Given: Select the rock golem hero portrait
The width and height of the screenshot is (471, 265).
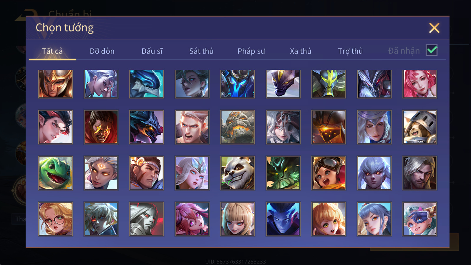Looking at the screenshot, I should (238, 127).
